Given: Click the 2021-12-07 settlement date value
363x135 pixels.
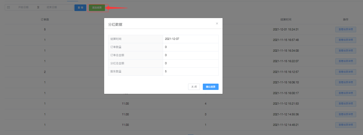Looking at the screenshot, I should coord(172,39).
